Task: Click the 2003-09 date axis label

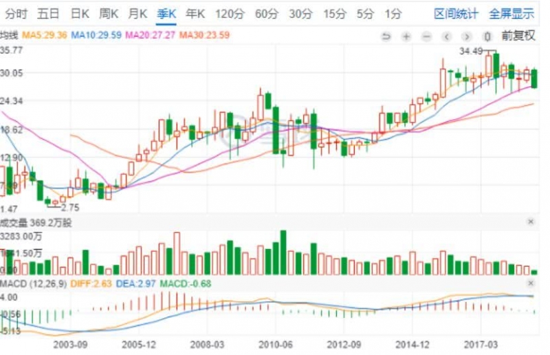Action: pos(70,345)
